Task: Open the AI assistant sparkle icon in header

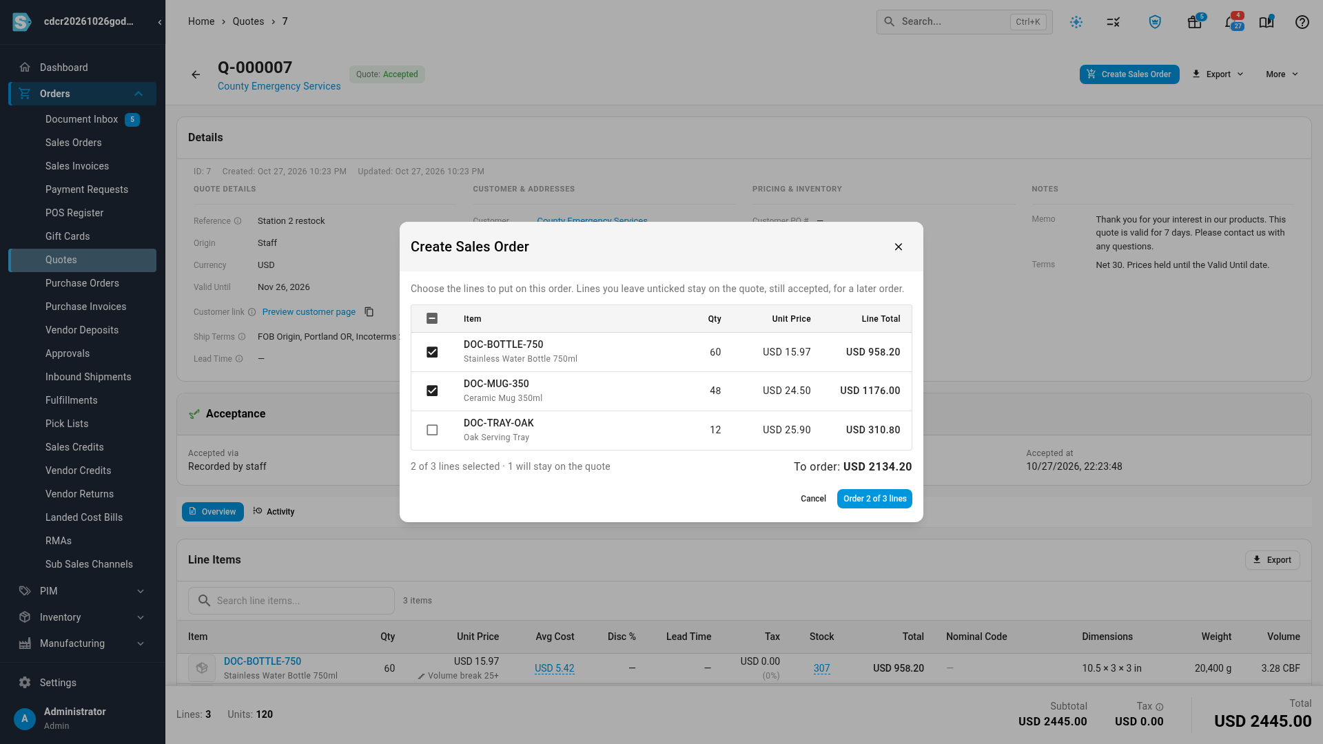Action: 1076,22
